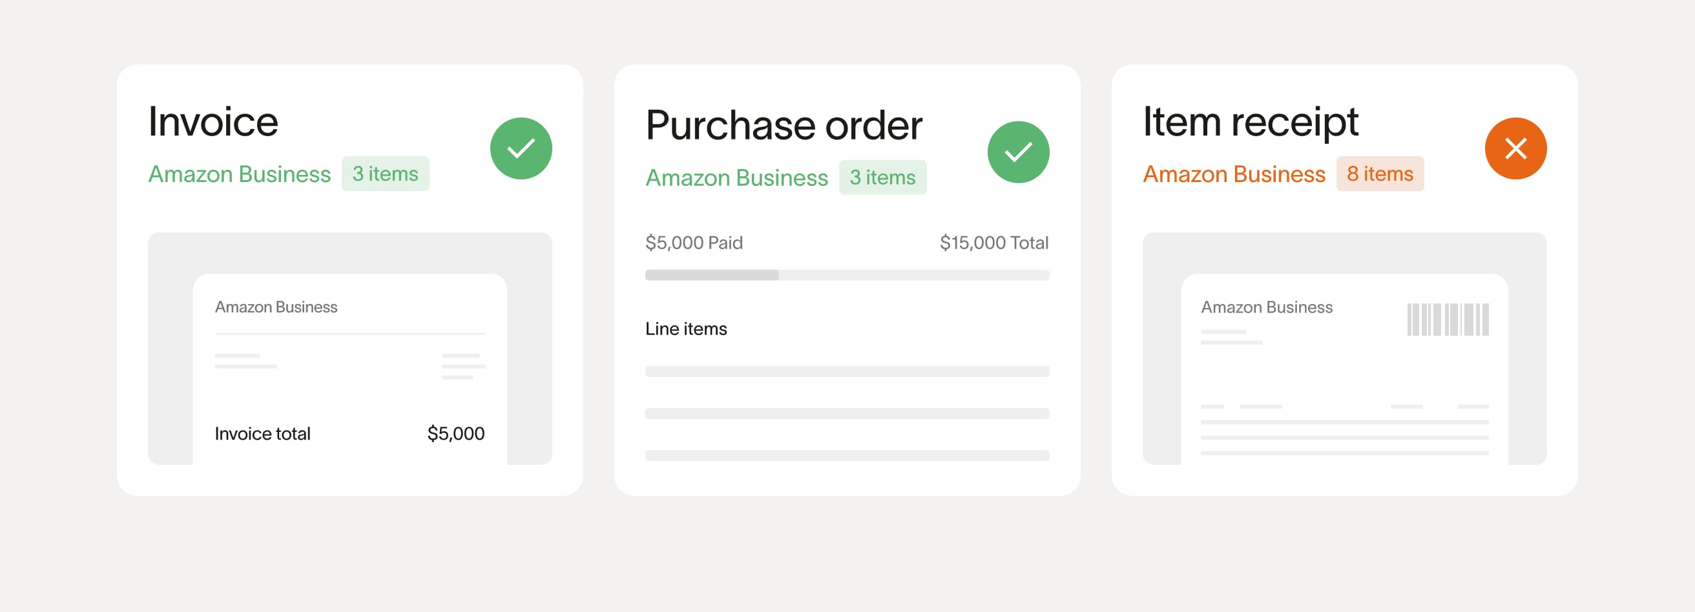Click the Invoice total $5,000 amount
The image size is (1695, 612).
point(455,434)
